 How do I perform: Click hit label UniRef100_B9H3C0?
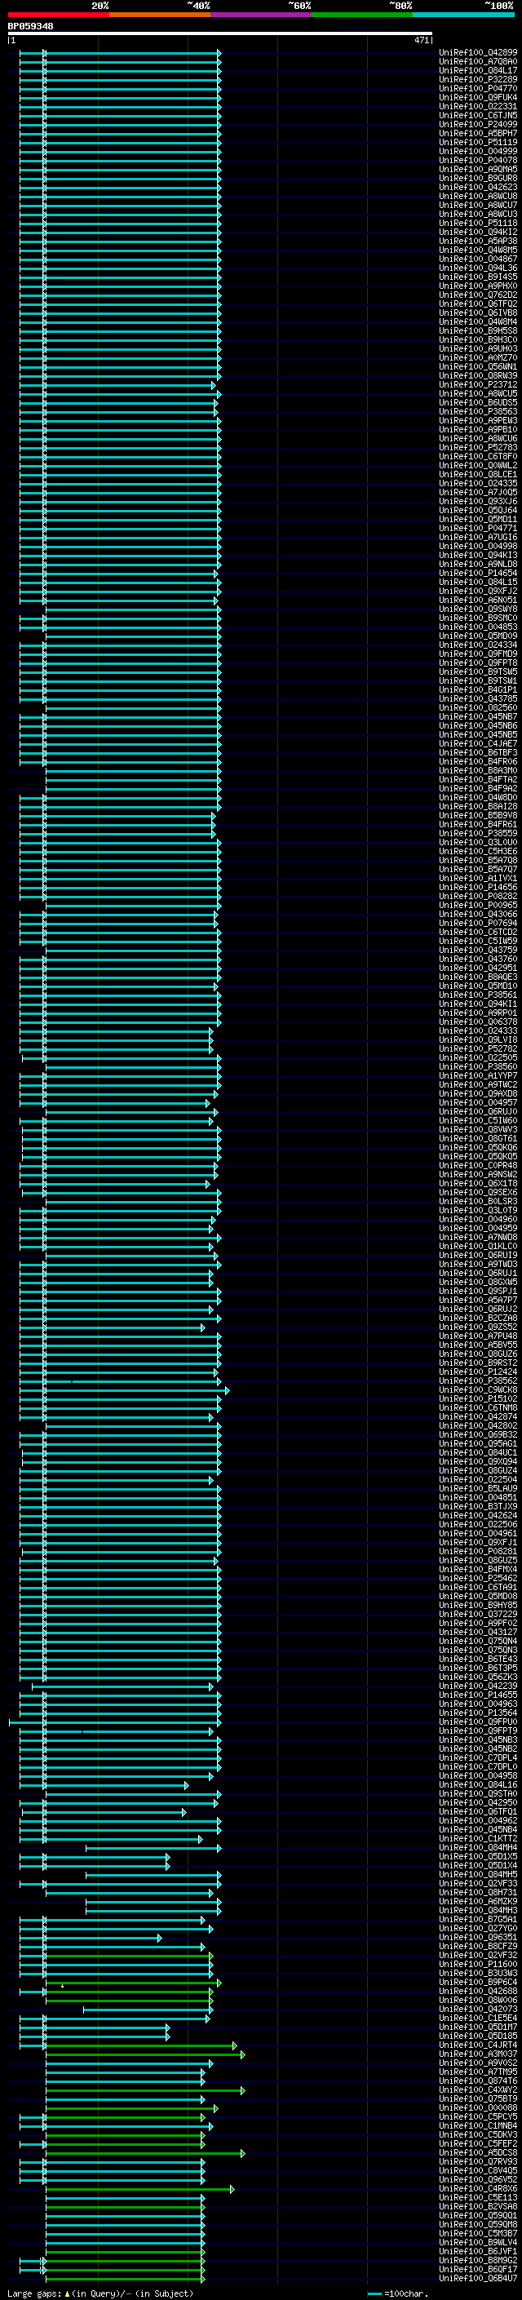(x=478, y=339)
